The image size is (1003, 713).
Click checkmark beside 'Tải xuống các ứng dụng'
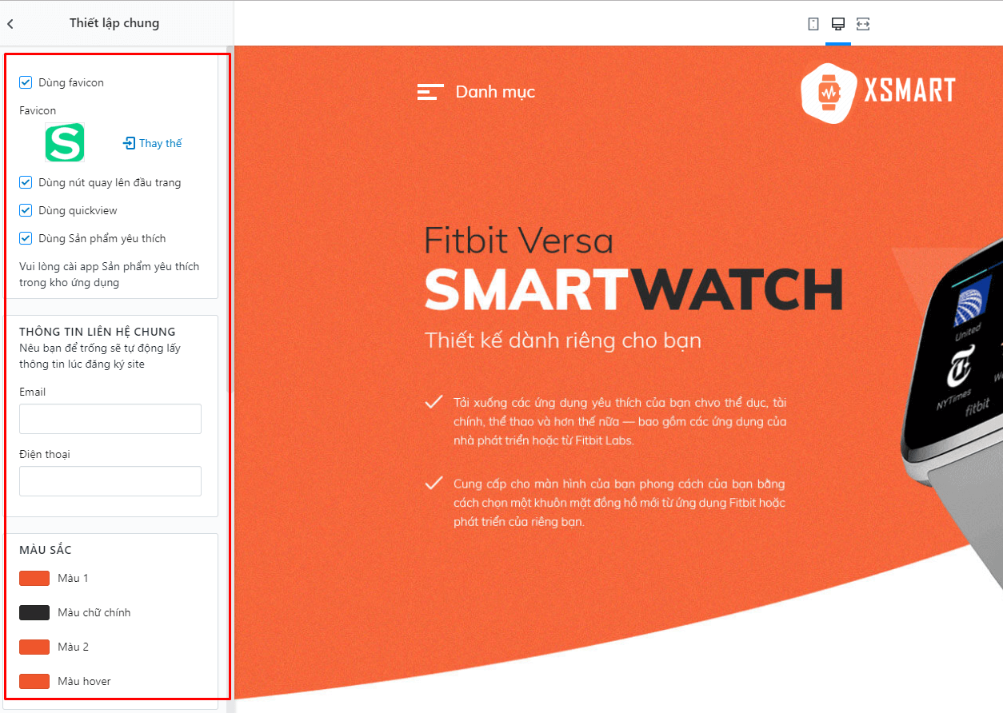point(434,402)
